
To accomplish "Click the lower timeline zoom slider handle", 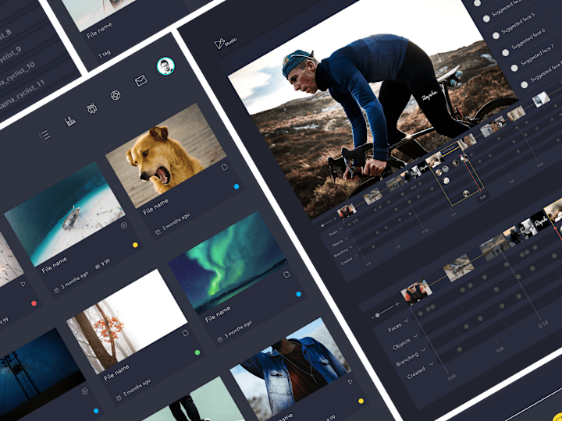I will 377,316.
